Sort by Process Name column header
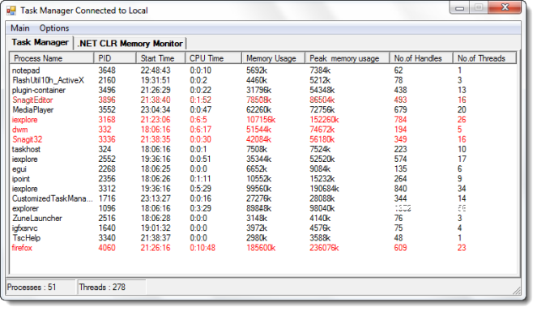The image size is (537, 311). [52, 58]
